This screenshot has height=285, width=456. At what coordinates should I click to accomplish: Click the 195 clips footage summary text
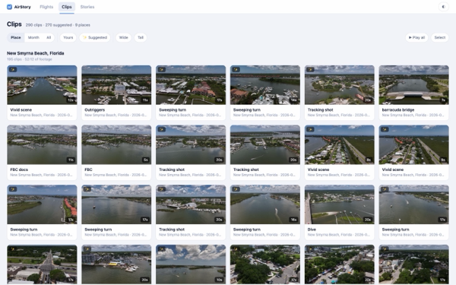(30, 59)
